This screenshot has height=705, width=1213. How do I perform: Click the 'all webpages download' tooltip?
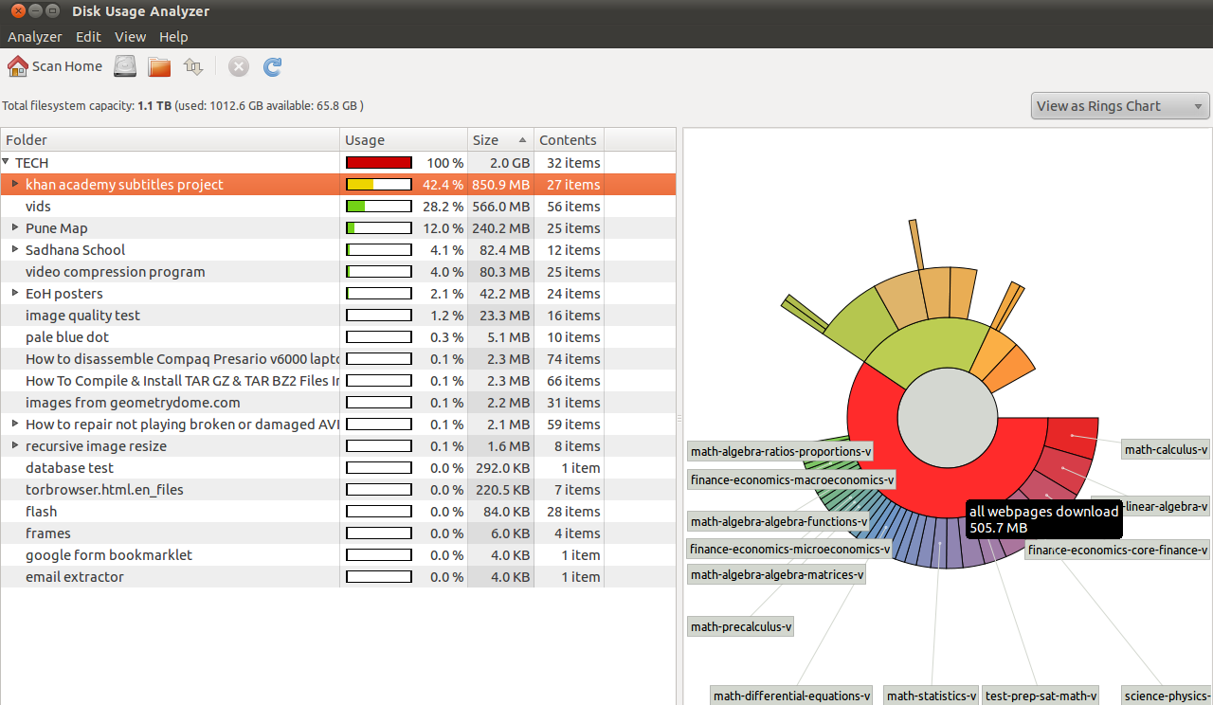1043,519
